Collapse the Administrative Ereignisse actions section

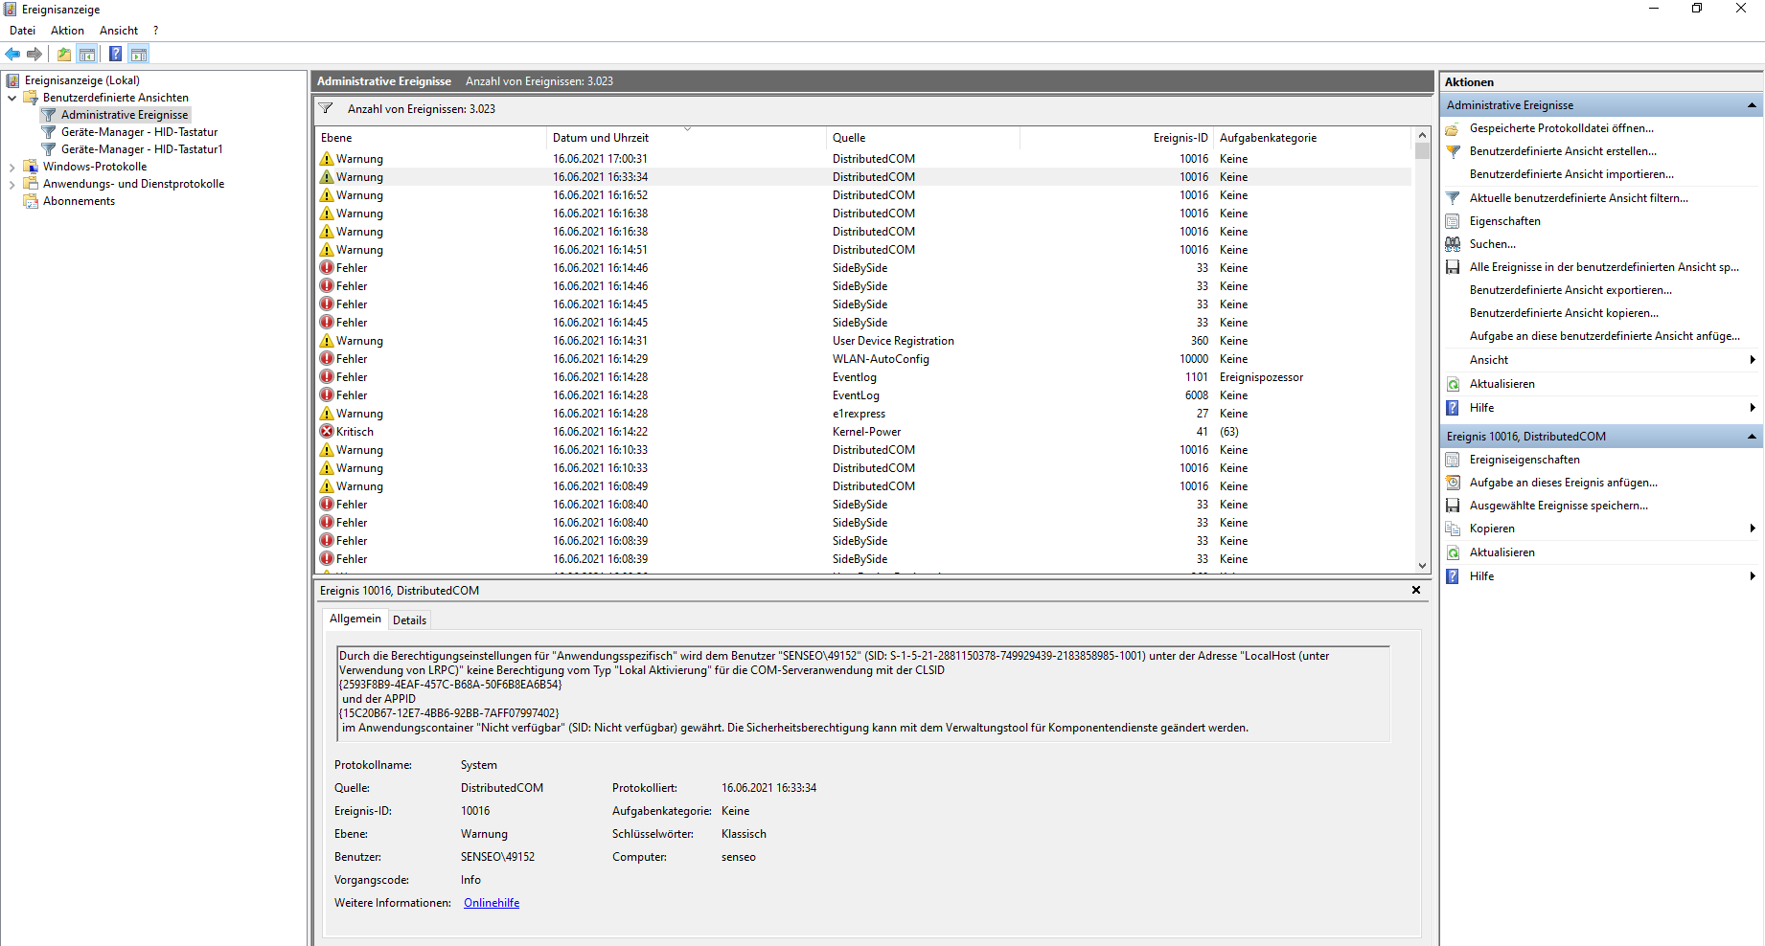pyautogui.click(x=1752, y=105)
